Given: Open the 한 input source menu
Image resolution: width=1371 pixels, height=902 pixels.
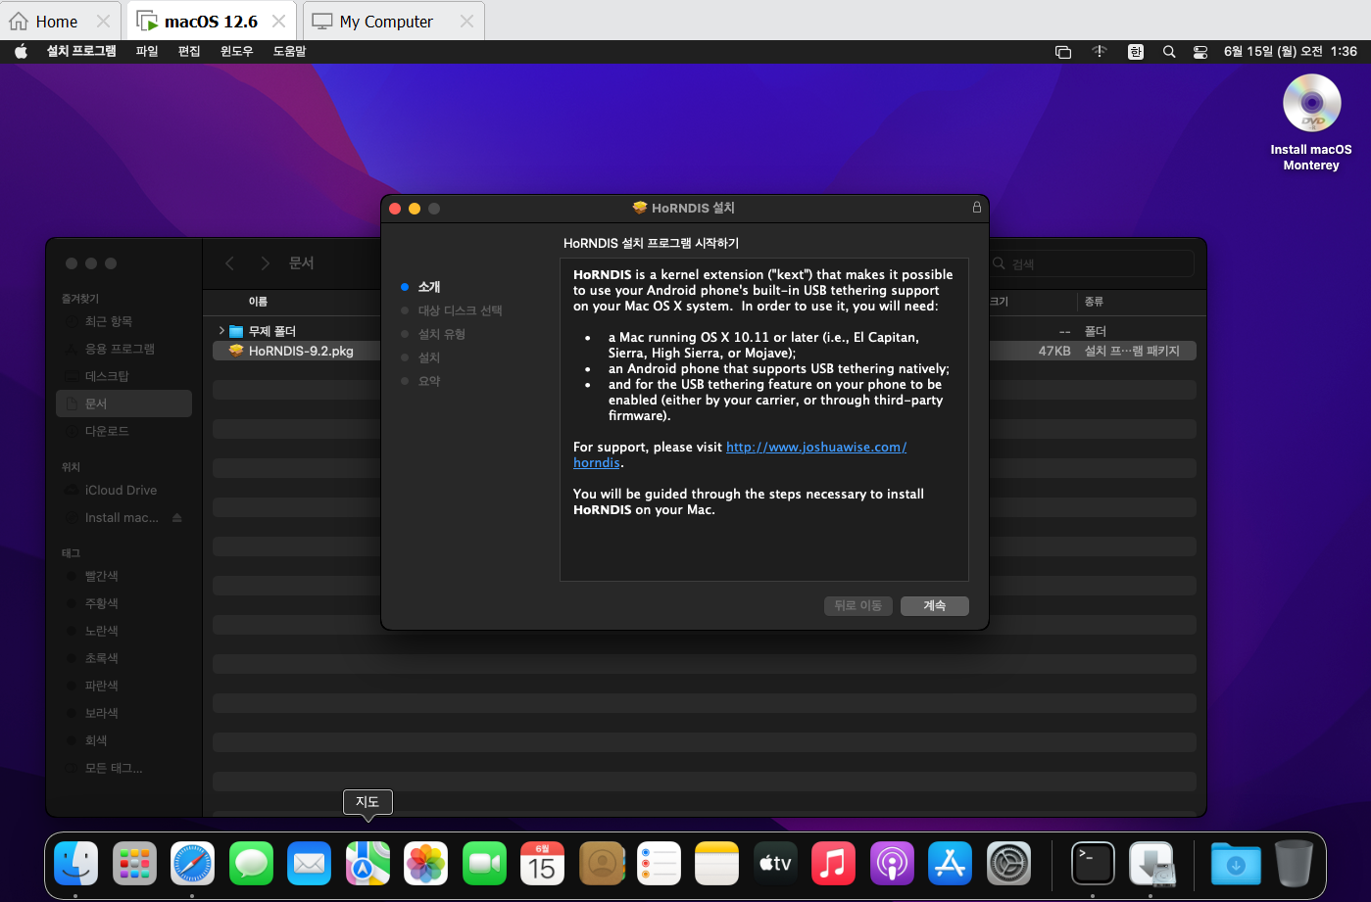Looking at the screenshot, I should pos(1135,52).
